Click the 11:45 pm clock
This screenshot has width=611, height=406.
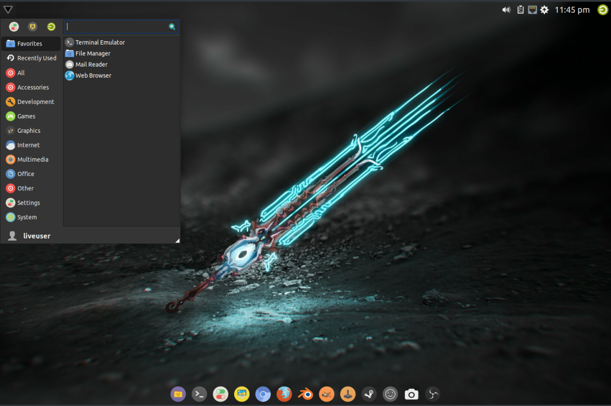pos(572,10)
